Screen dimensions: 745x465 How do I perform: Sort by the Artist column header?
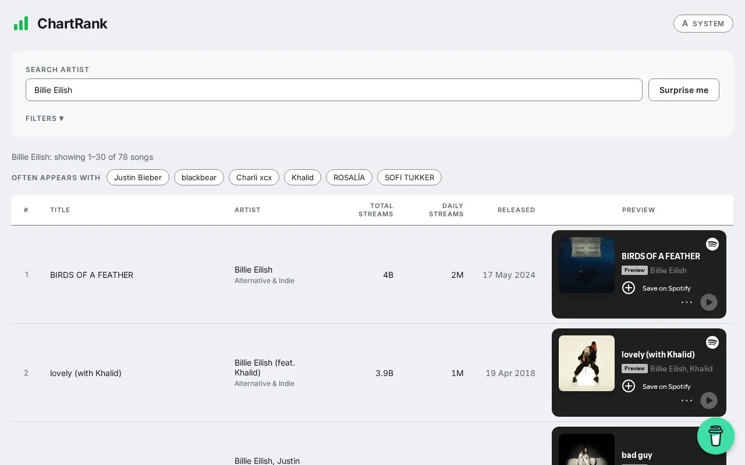tap(247, 210)
